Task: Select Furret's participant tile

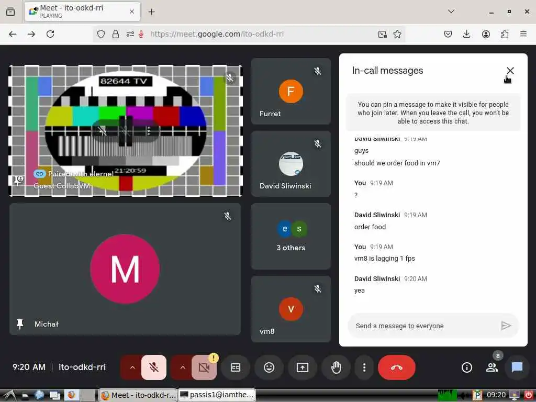Action: (291, 91)
